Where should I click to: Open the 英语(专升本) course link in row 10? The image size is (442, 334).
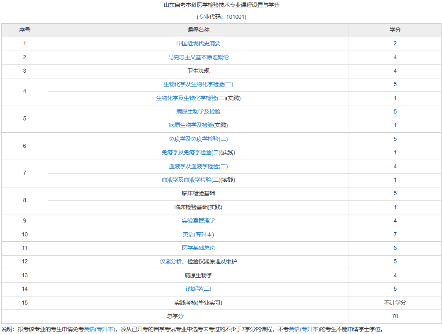198,234
